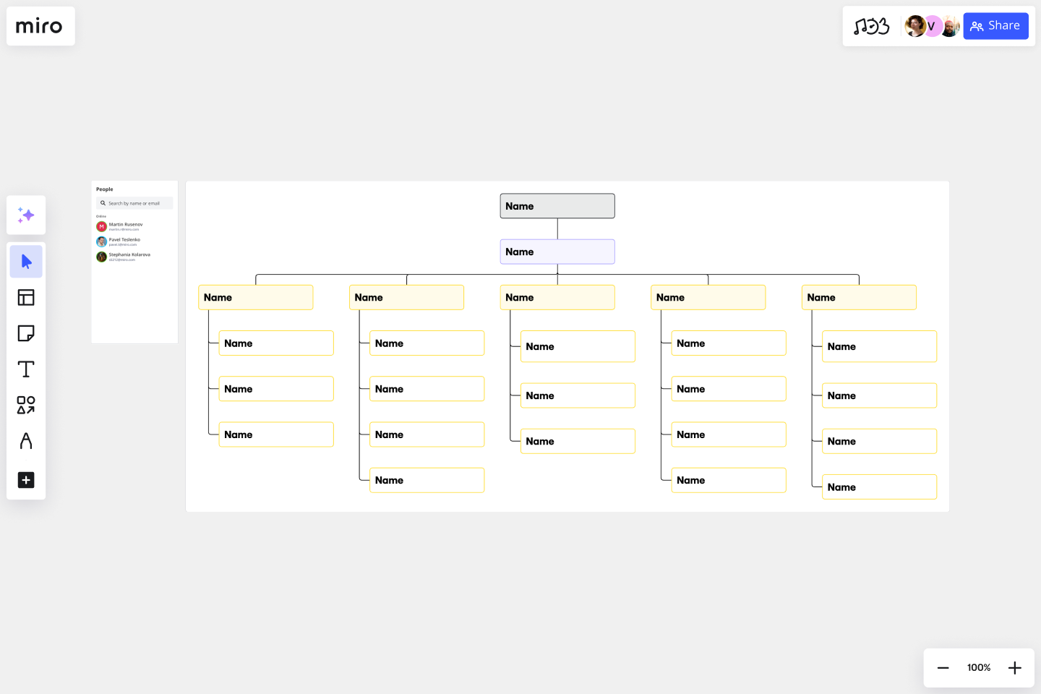Viewport: 1041px width, 694px height.
Task: Open Miro AI with the sparkles icon
Action: point(26,215)
